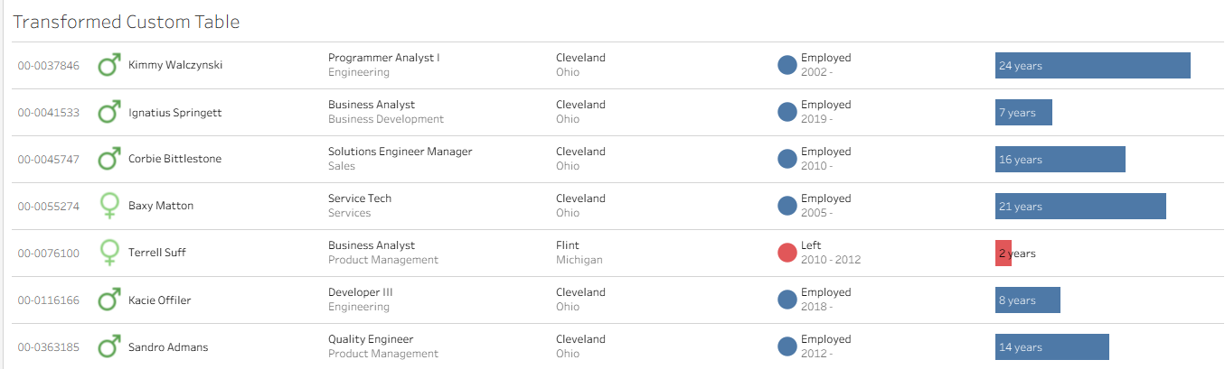
Task: Select blue Employed status dot for Kimmy Walczynski
Action: (787, 65)
